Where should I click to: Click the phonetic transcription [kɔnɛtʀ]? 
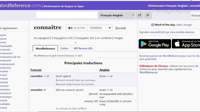(121, 28)
